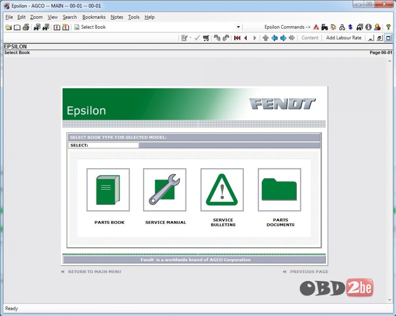The image size is (396, 316).
Task: Click the note edit pencil icon
Action: point(184,38)
